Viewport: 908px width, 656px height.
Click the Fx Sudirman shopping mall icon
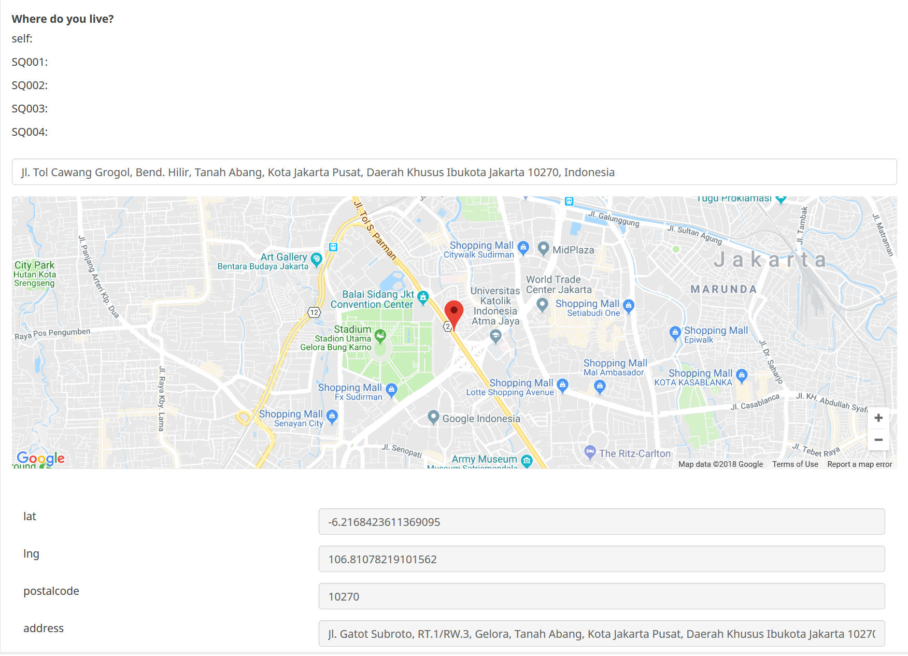coord(392,390)
